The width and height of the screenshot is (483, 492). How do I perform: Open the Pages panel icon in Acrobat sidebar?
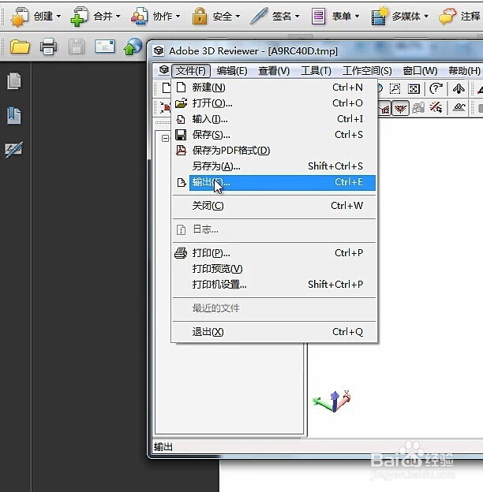(14, 81)
